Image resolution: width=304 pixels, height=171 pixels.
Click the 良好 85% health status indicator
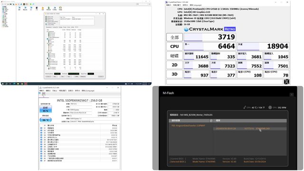tap(46, 109)
